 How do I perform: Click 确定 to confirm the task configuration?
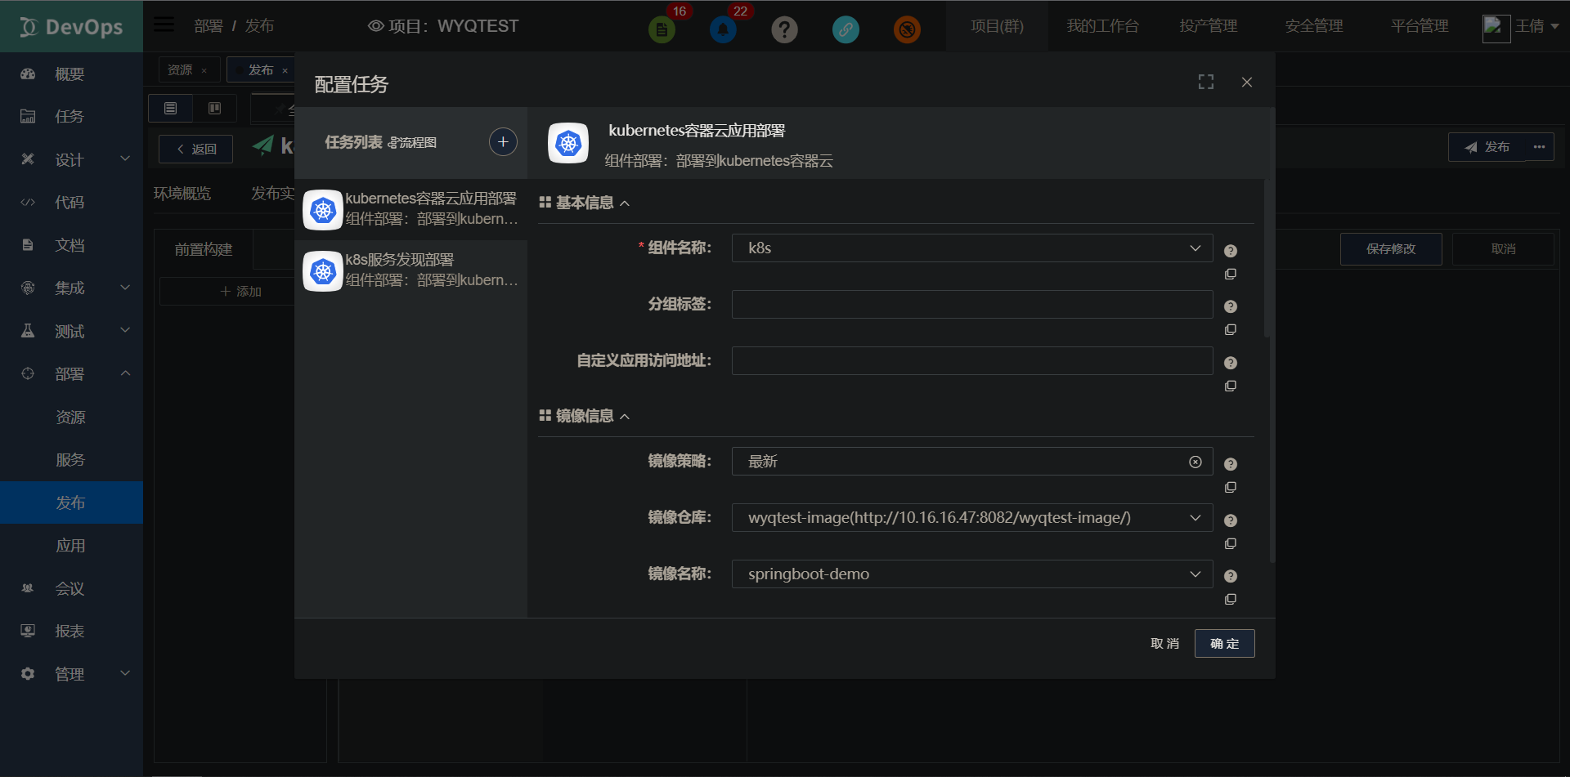coord(1224,643)
